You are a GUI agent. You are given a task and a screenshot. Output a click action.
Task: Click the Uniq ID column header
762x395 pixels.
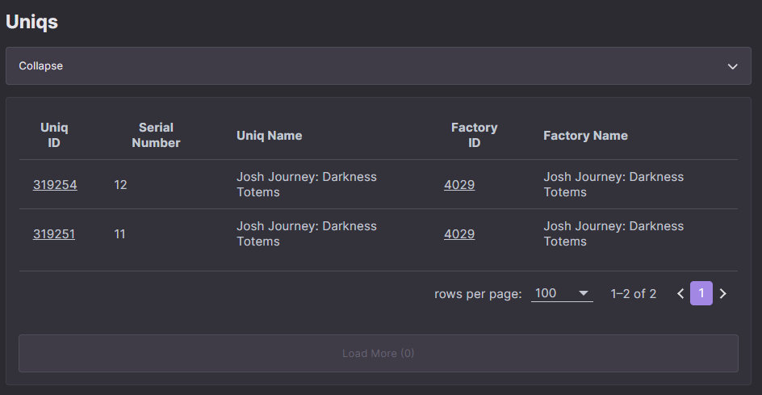(54, 135)
